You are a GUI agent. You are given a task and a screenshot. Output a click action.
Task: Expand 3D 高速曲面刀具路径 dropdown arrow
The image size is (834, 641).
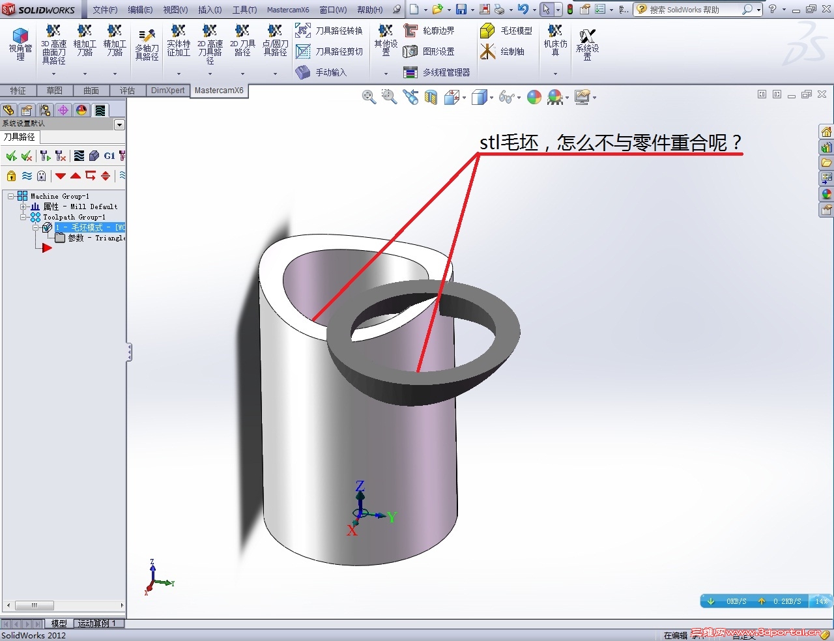[54, 74]
